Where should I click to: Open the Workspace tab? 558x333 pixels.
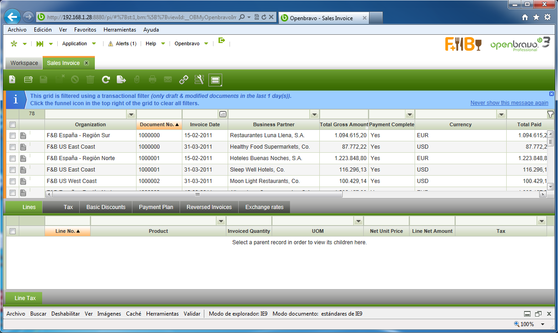(24, 63)
